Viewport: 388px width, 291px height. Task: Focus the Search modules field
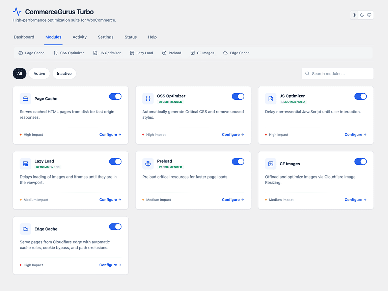337,74
